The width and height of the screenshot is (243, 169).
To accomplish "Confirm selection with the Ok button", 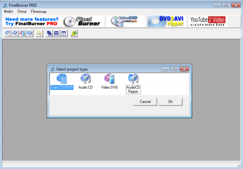I will (x=171, y=102).
